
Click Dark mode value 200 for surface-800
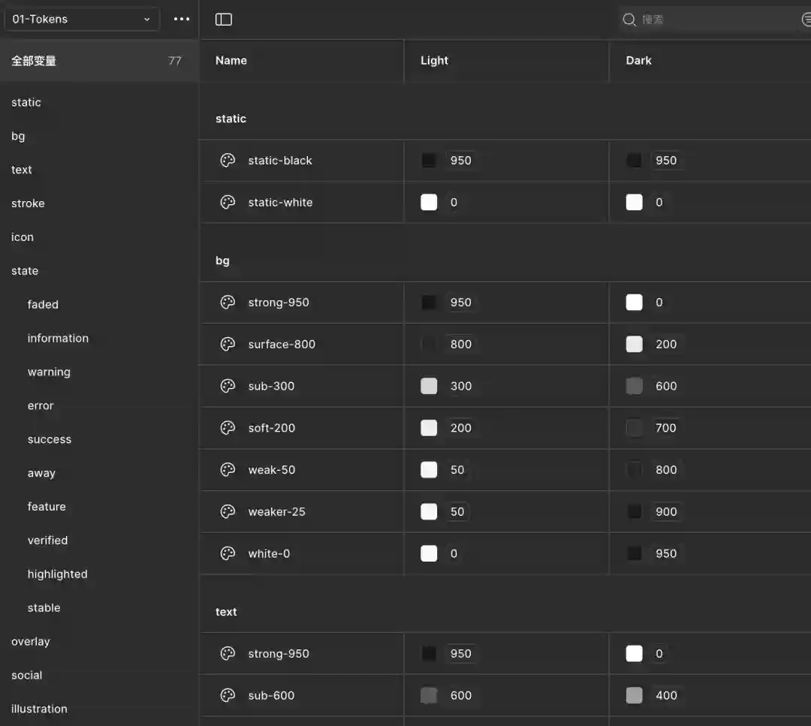(x=665, y=345)
